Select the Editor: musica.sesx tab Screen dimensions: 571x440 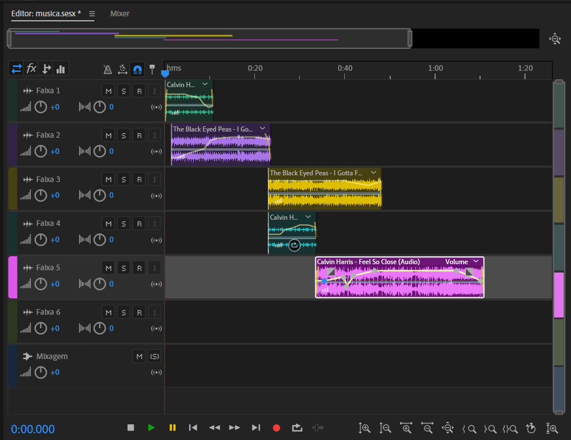[x=47, y=13]
